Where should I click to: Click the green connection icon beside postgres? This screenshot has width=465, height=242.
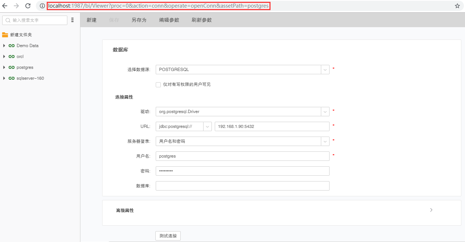[11, 67]
